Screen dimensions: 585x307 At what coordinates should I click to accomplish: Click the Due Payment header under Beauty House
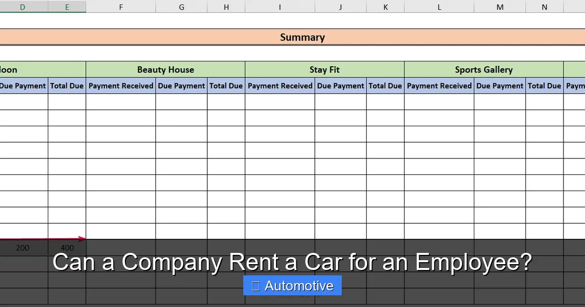pyautogui.click(x=181, y=86)
